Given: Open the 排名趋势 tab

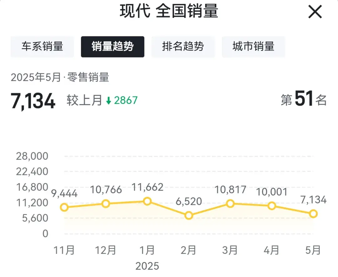Looking at the screenshot, I should [x=183, y=47].
